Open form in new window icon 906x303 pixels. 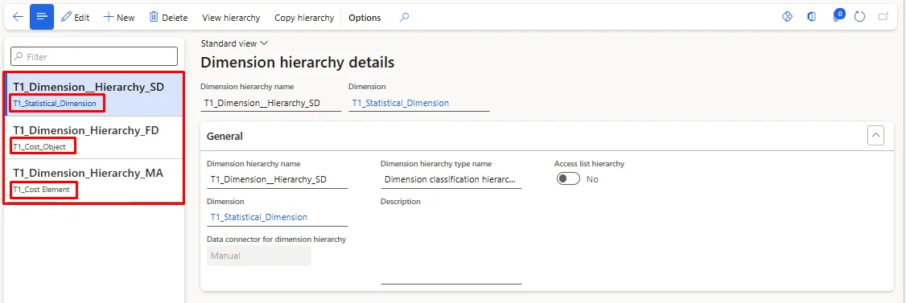883,17
